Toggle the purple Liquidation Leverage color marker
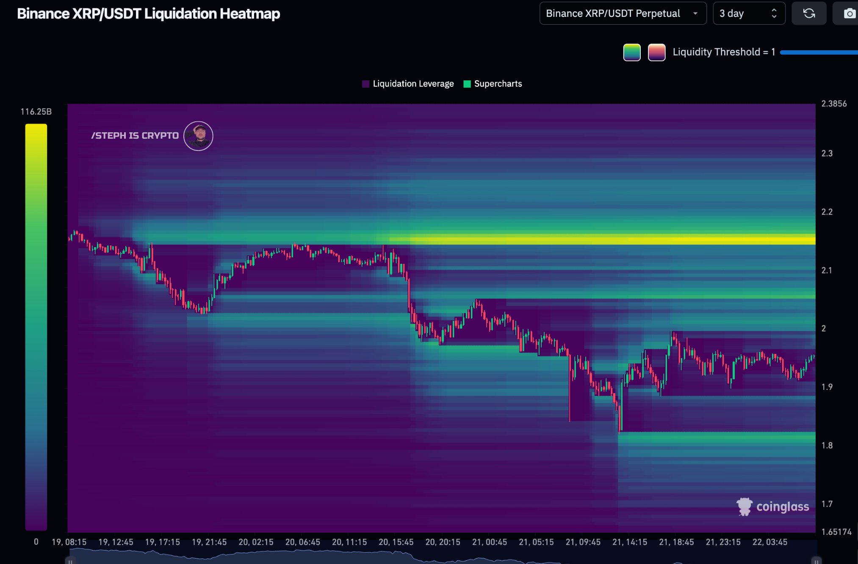This screenshot has width=858, height=564. [x=365, y=84]
